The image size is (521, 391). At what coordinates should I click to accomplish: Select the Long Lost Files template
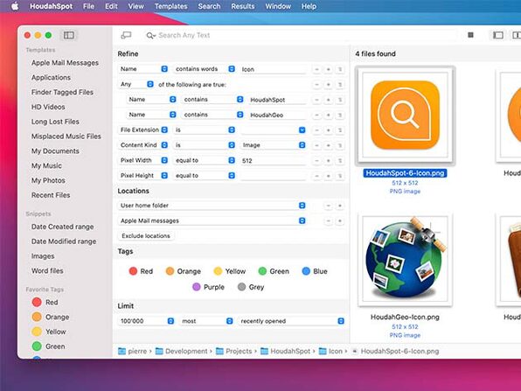coord(55,122)
